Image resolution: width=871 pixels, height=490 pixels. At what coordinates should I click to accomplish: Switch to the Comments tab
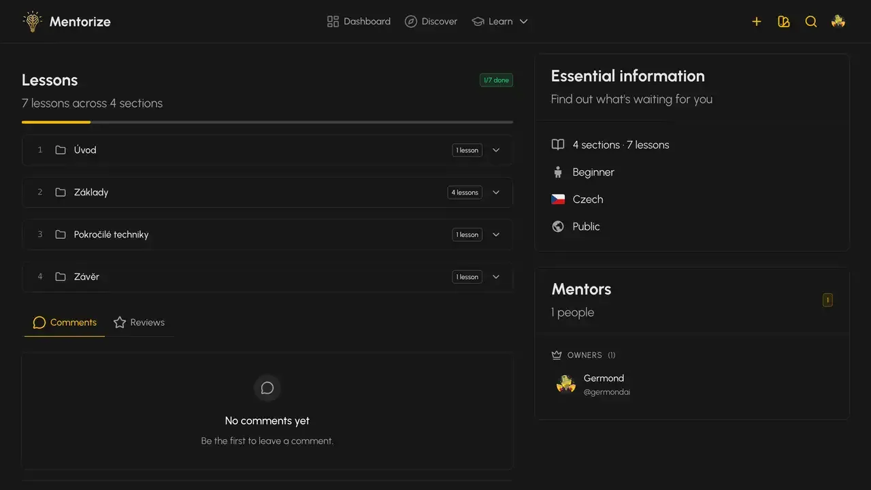coord(65,322)
